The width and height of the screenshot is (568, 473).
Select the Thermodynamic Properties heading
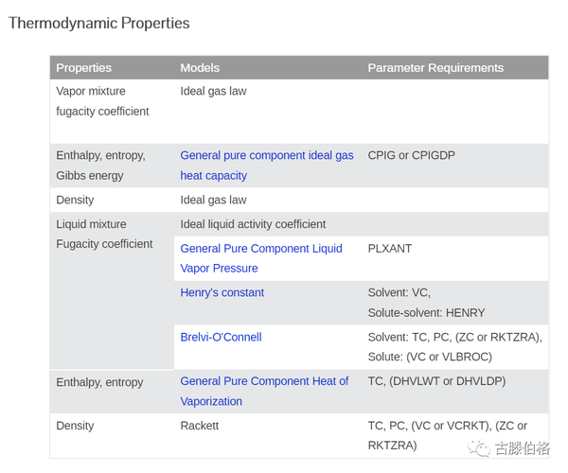98,23
